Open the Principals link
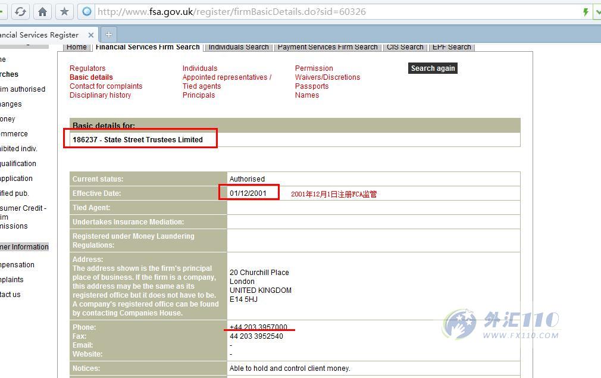The image size is (601, 378). pyautogui.click(x=199, y=95)
